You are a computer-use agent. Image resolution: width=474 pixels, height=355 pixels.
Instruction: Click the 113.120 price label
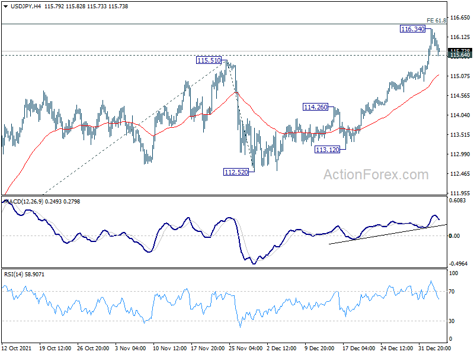click(x=328, y=150)
